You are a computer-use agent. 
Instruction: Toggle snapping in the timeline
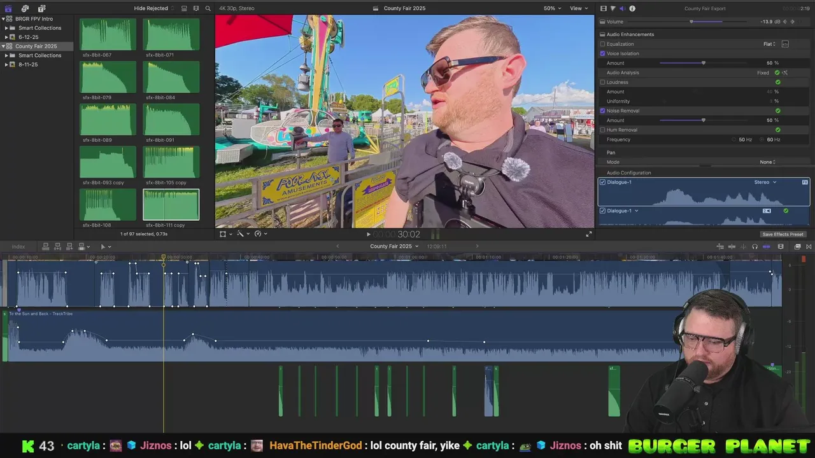pos(767,246)
